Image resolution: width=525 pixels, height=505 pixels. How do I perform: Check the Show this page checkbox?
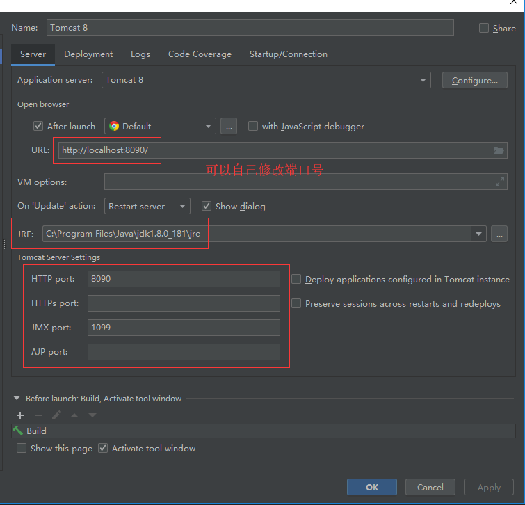(22, 448)
